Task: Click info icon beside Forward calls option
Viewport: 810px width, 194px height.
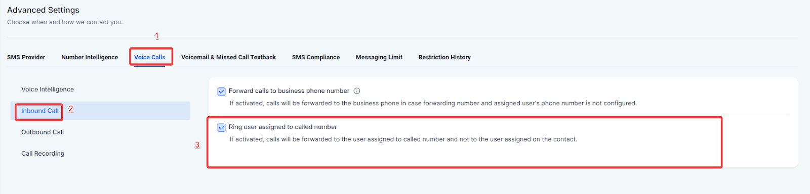Action: [357, 91]
